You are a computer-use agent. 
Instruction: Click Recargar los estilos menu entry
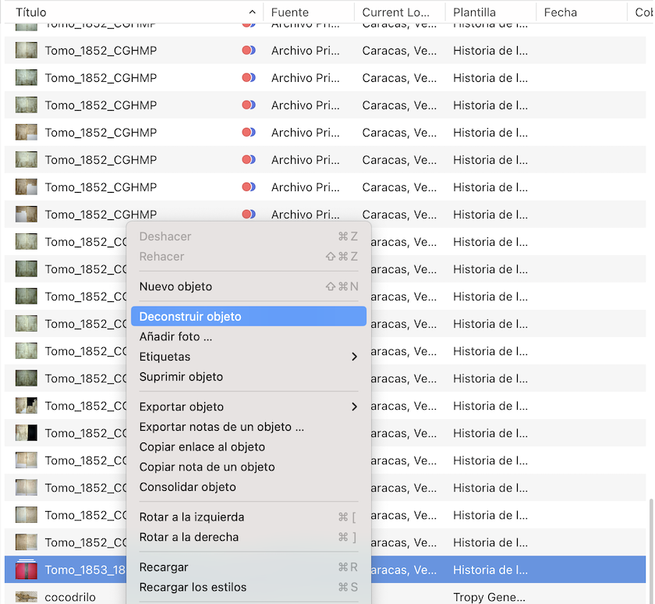click(x=193, y=587)
